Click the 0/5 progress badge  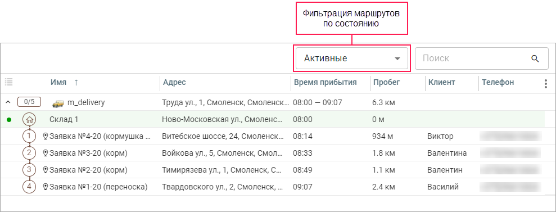(29, 102)
